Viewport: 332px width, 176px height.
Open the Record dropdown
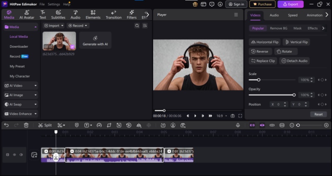point(78,26)
